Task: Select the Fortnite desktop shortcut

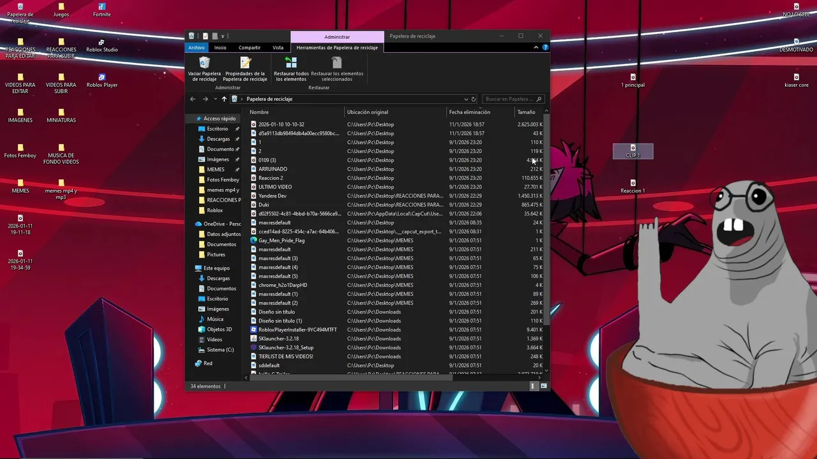Action: point(102,10)
